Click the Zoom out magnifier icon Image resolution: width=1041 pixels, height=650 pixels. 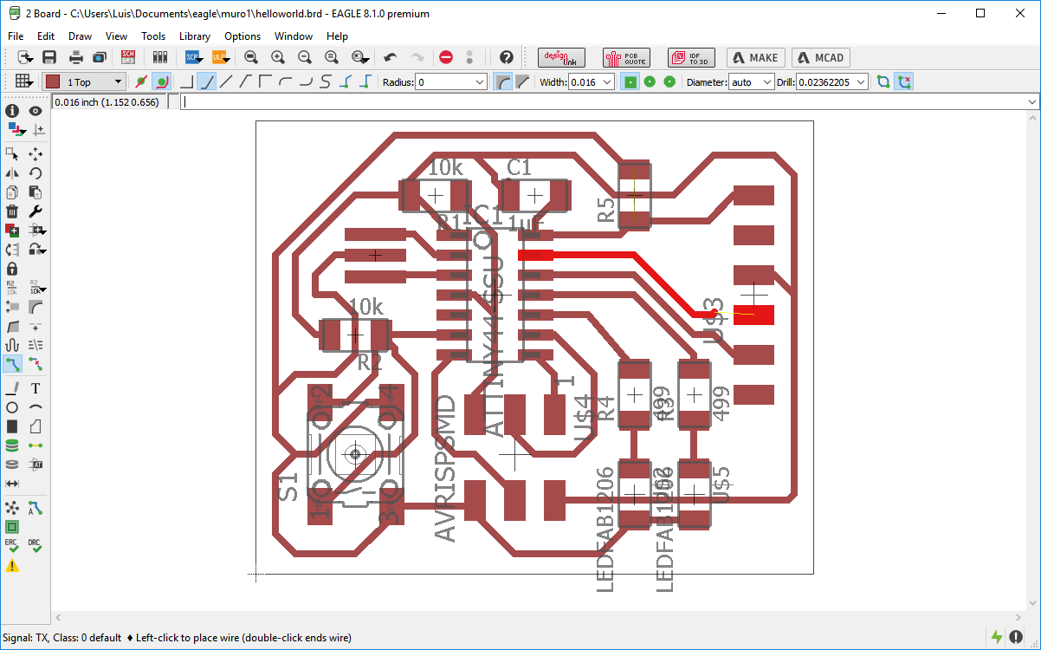[305, 57]
